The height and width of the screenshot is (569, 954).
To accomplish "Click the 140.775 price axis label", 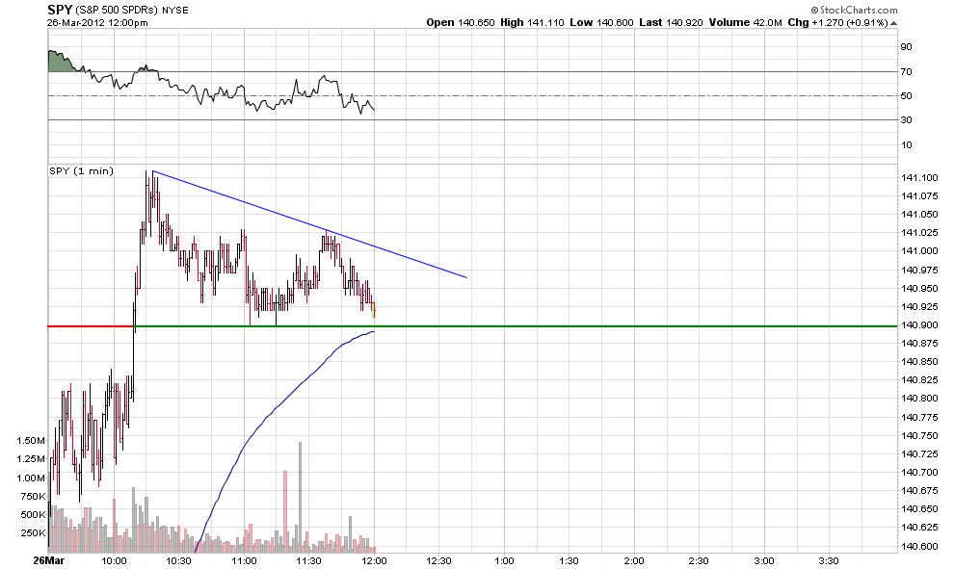I will point(919,417).
